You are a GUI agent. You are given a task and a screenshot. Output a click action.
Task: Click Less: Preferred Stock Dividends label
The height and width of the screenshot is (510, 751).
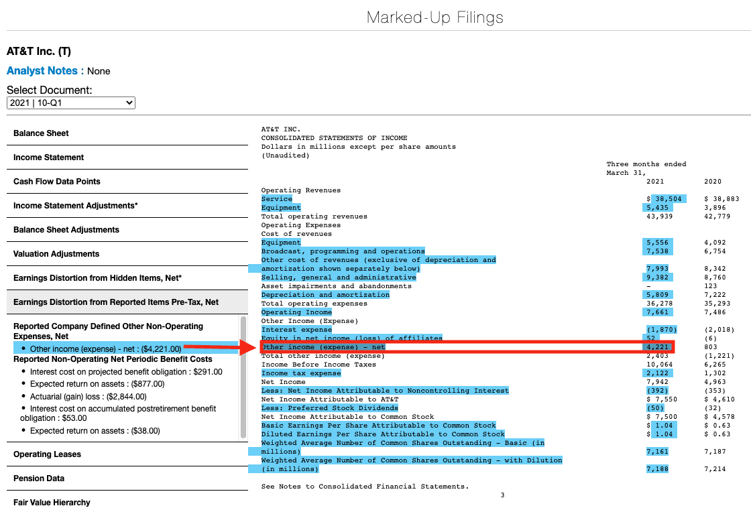click(x=329, y=408)
